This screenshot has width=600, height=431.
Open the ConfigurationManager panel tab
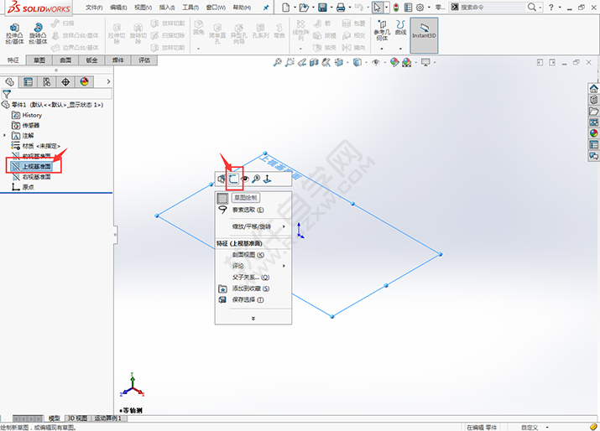point(47,81)
